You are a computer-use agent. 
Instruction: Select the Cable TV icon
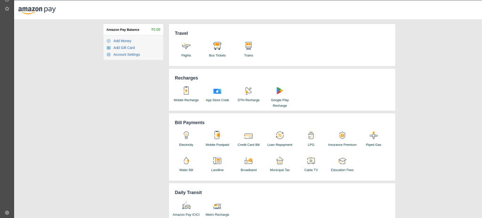pos(311,161)
